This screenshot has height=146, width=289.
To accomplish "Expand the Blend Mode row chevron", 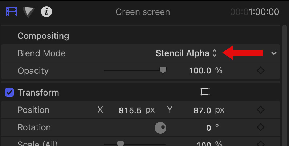I will [x=274, y=53].
